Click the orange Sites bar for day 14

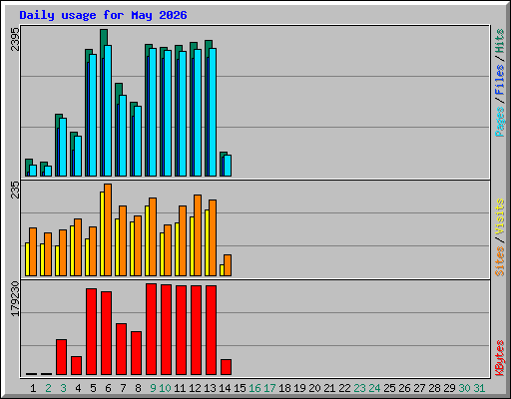tap(228, 265)
